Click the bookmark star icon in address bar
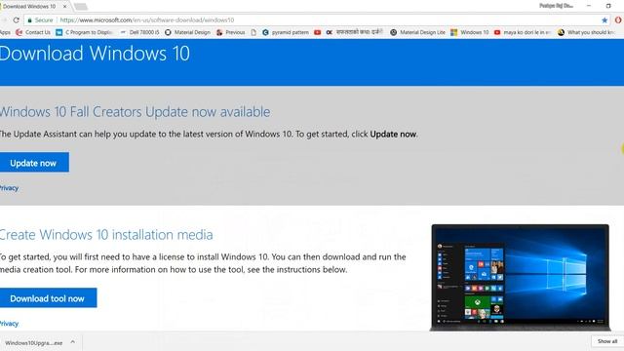 point(604,19)
